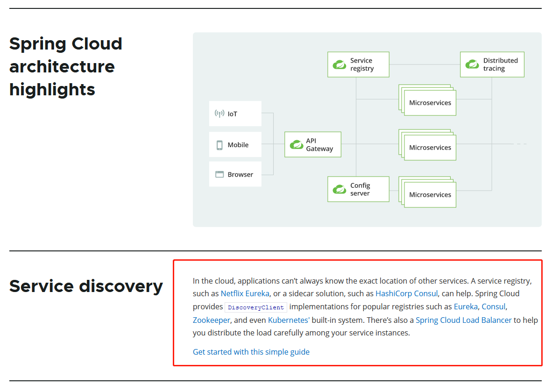Click the bottom Microservices box
Image resolution: width=552 pixels, height=385 pixels.
pyautogui.click(x=430, y=194)
